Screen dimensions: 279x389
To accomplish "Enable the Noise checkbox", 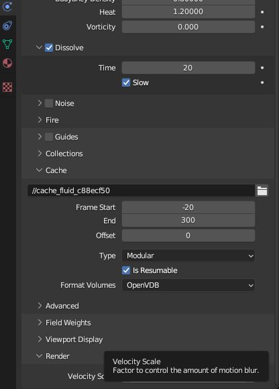I will 49,103.
